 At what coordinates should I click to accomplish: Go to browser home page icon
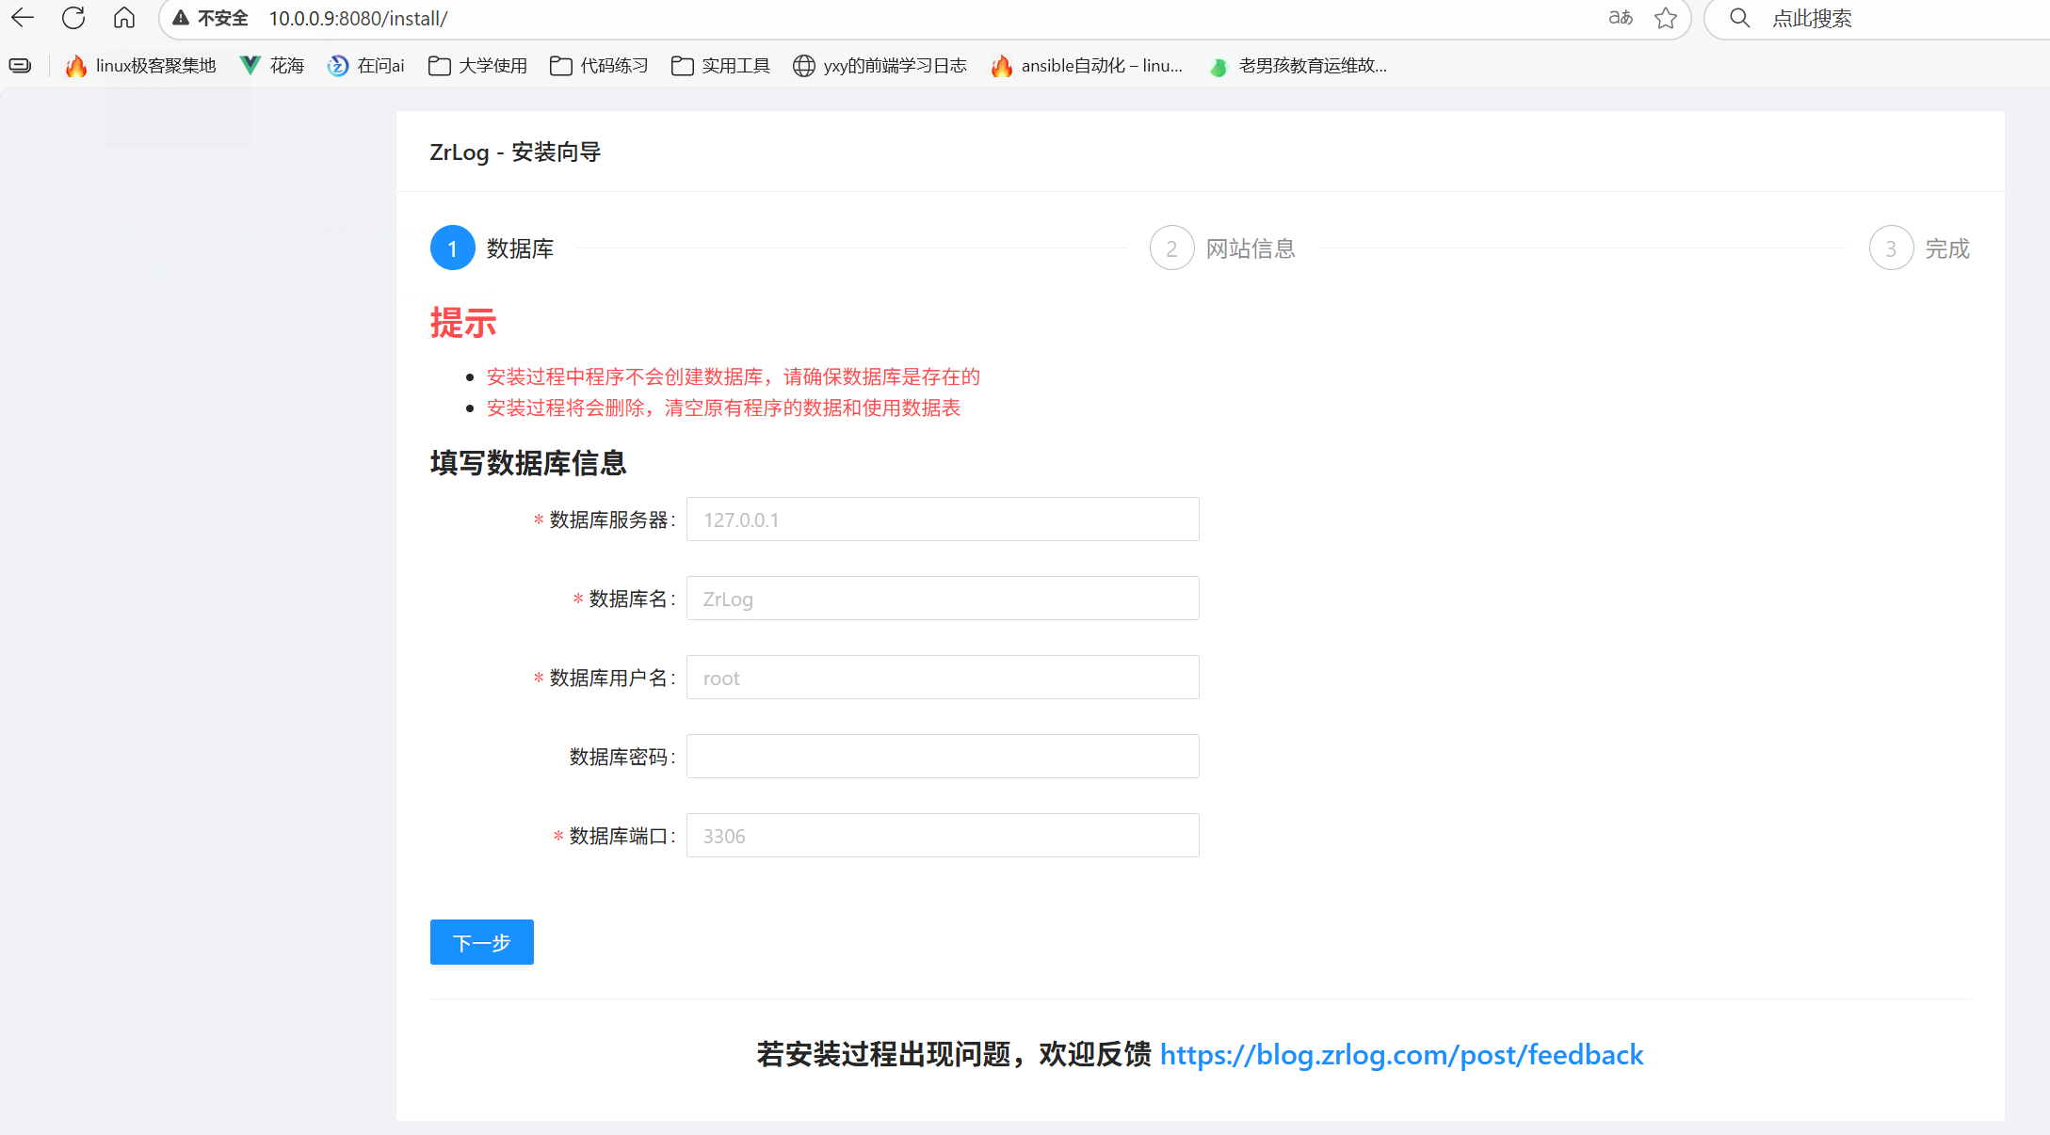pos(124,18)
